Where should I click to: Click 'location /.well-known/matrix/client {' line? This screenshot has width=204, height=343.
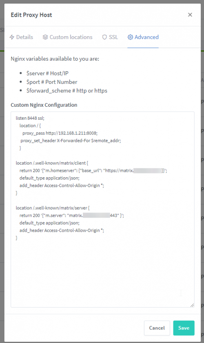click(52, 163)
